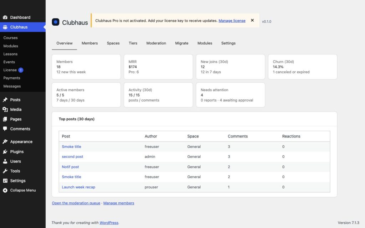Image resolution: width=365 pixels, height=228 pixels.
Task: Click the Churn (30d) card
Action: pos(303,67)
